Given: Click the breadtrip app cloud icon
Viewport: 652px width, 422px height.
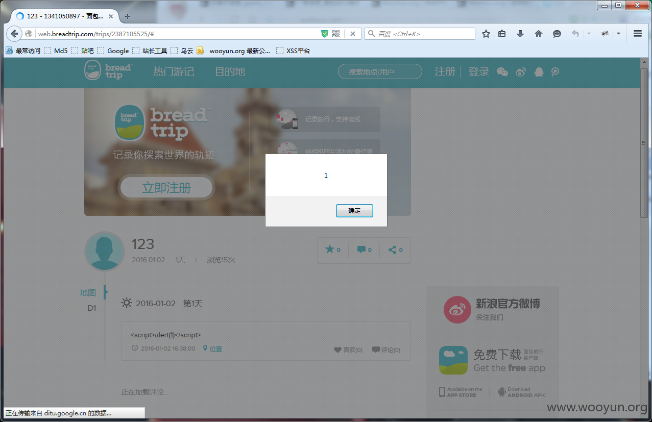Looking at the screenshot, I should click(x=453, y=360).
